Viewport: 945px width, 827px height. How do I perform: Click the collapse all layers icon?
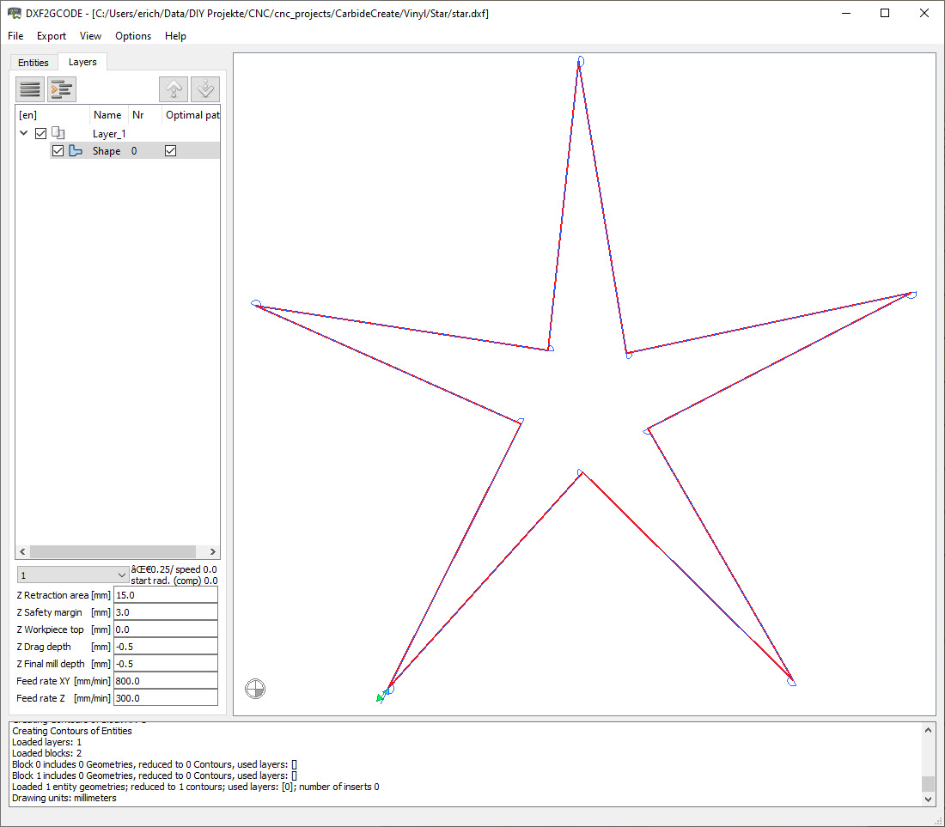click(x=30, y=89)
